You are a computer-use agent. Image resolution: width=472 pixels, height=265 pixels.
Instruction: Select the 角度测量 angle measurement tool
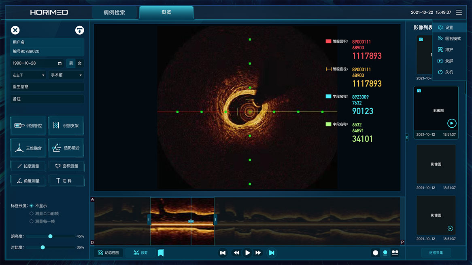pyautogui.click(x=28, y=181)
